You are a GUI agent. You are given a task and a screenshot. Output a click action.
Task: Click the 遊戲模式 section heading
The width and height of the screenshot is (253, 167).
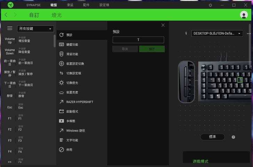tap(201, 161)
